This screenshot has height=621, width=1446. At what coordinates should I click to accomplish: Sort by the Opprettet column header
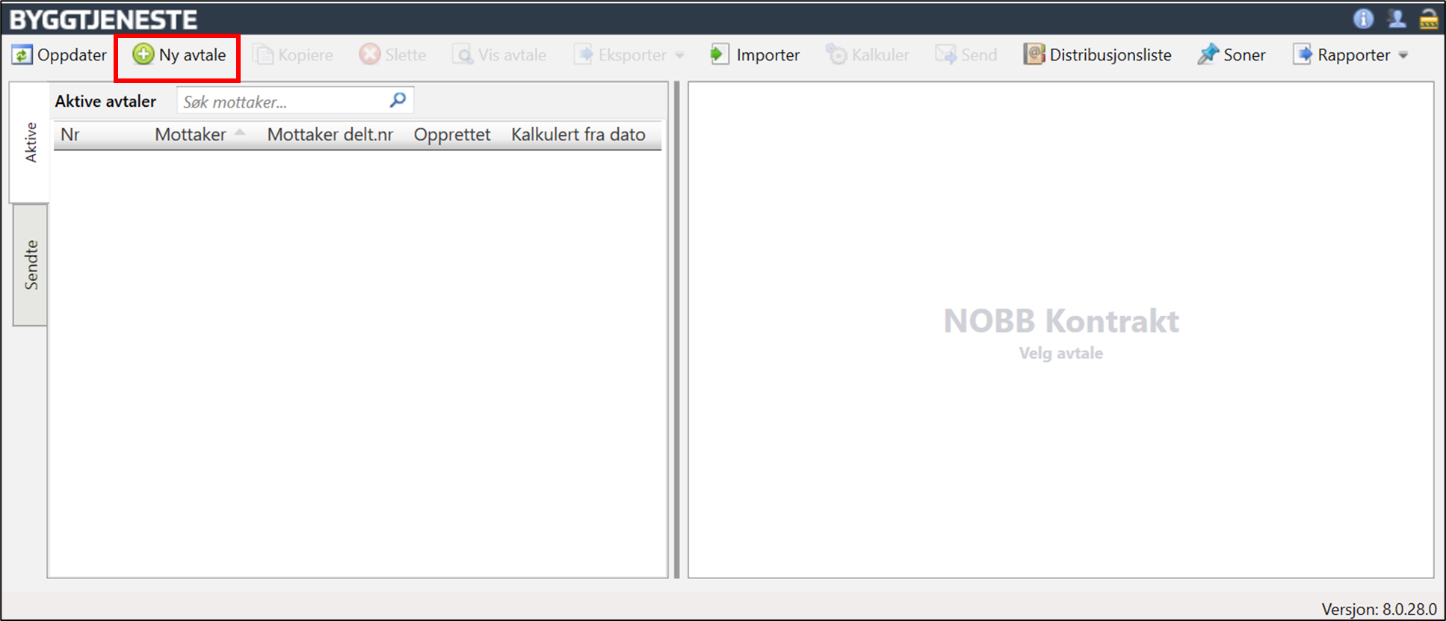(x=451, y=135)
